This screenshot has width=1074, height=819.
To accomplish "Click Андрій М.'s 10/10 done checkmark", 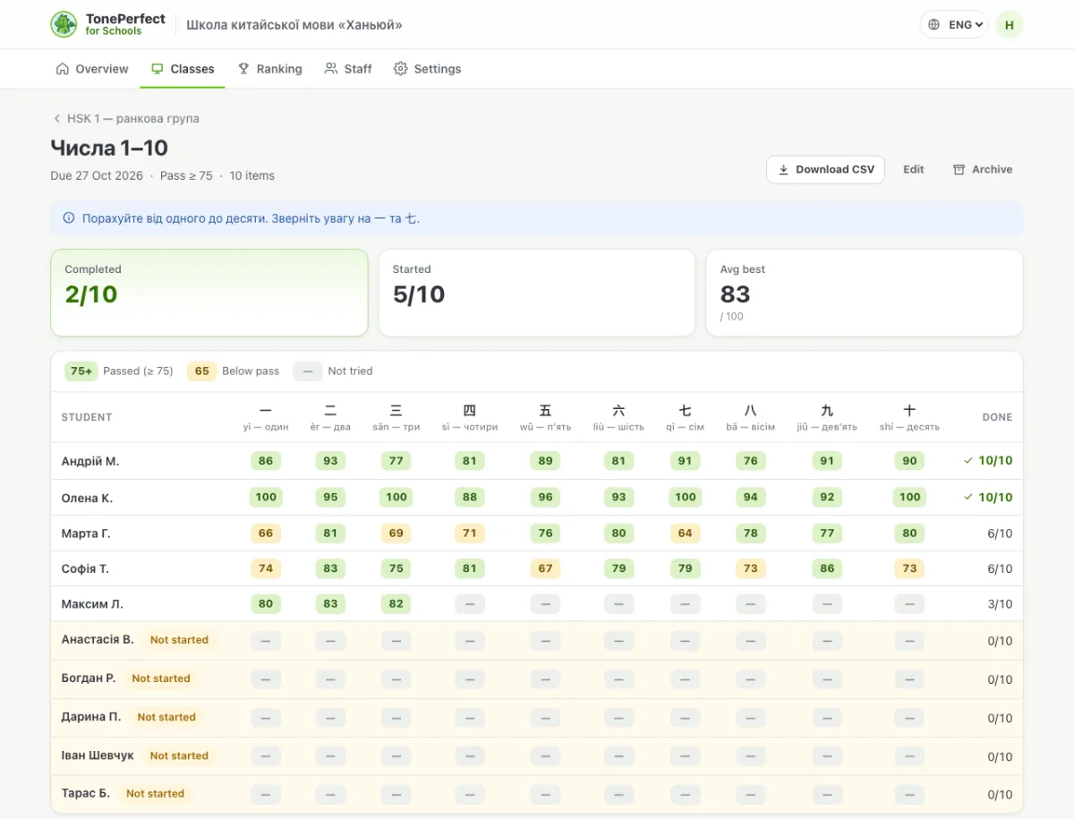I will coord(968,461).
